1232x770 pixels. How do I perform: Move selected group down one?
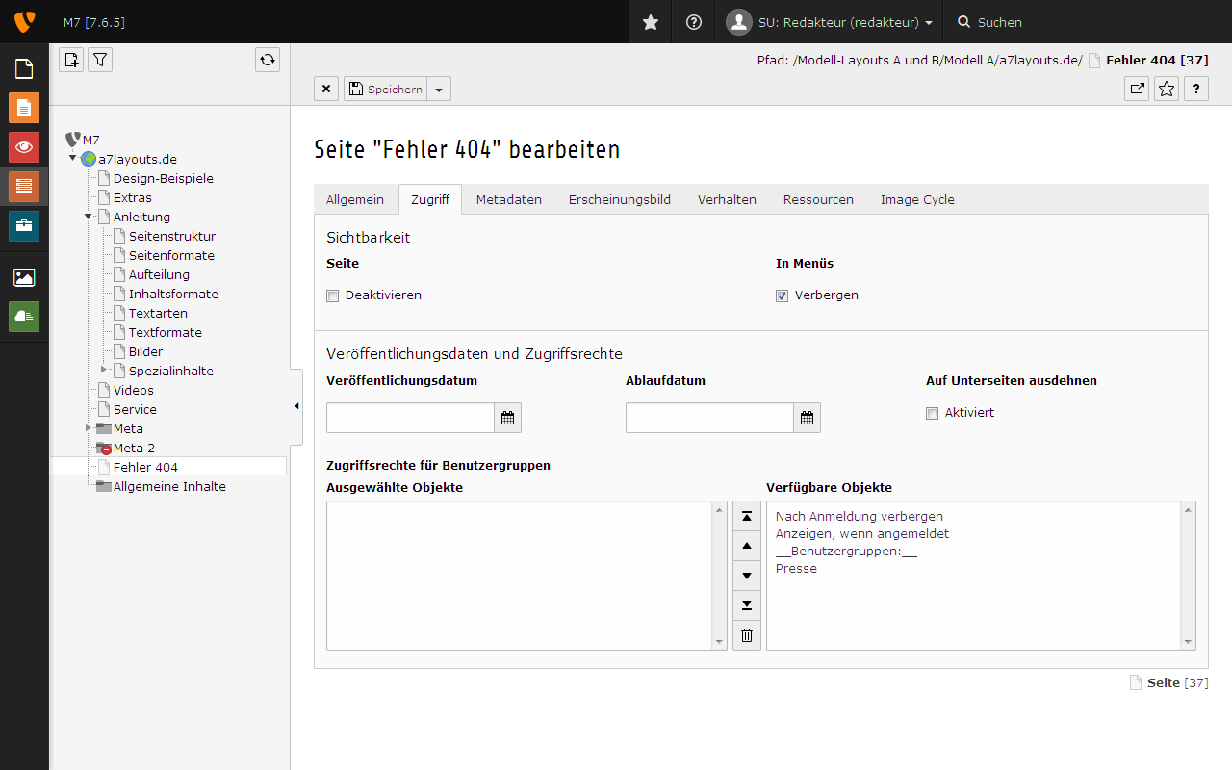[x=747, y=576]
